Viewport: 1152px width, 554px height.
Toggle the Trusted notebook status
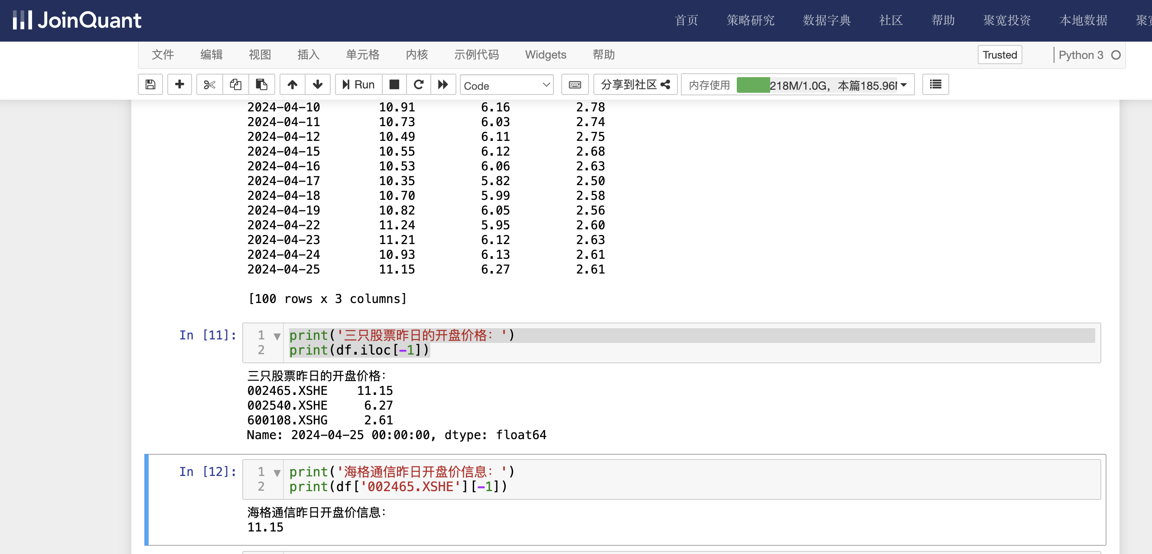tap(999, 55)
